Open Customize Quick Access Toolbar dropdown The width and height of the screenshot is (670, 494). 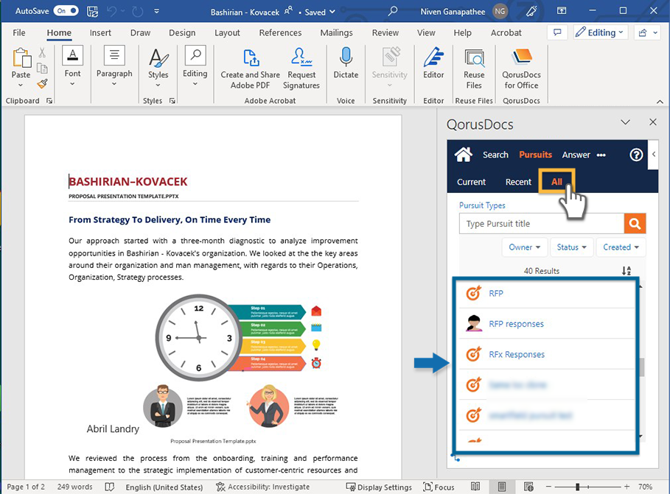pyautogui.click(x=157, y=12)
